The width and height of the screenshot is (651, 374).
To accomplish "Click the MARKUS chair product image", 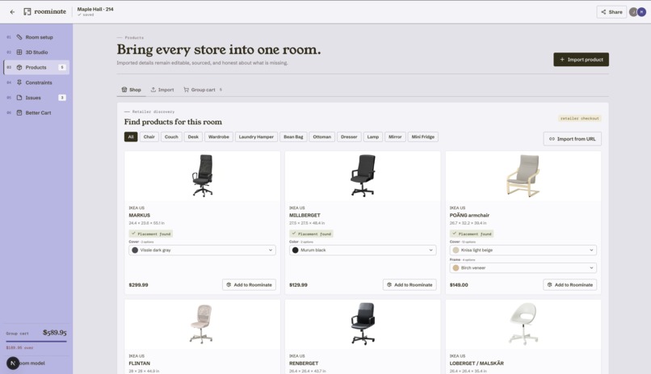I will point(202,175).
